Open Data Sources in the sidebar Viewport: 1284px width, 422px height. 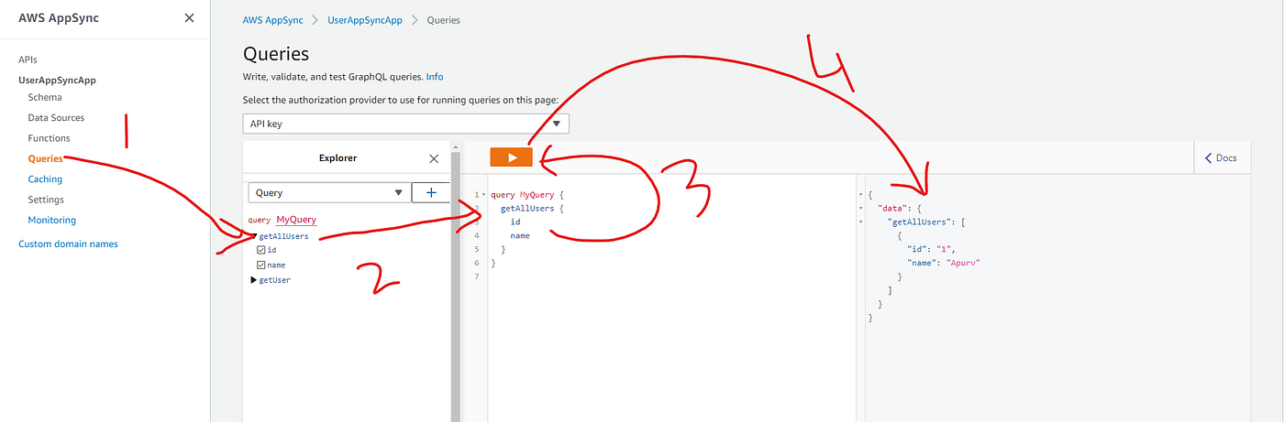[x=56, y=117]
